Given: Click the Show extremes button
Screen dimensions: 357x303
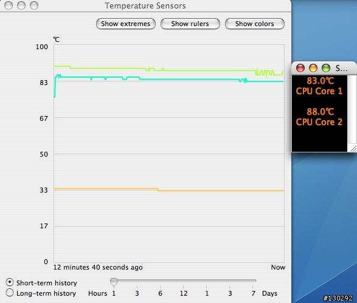Looking at the screenshot, I should (x=126, y=24).
